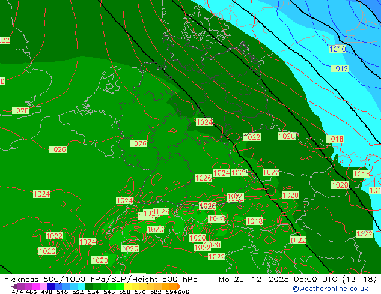This screenshot has height=294, width=381.
Task: Click the 1016 isobar label
Action: pyautogui.click(x=362, y=173)
